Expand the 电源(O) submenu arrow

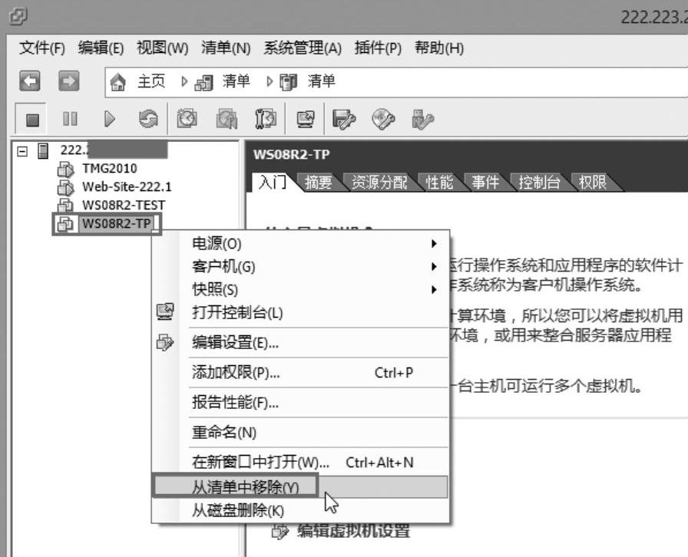point(434,243)
